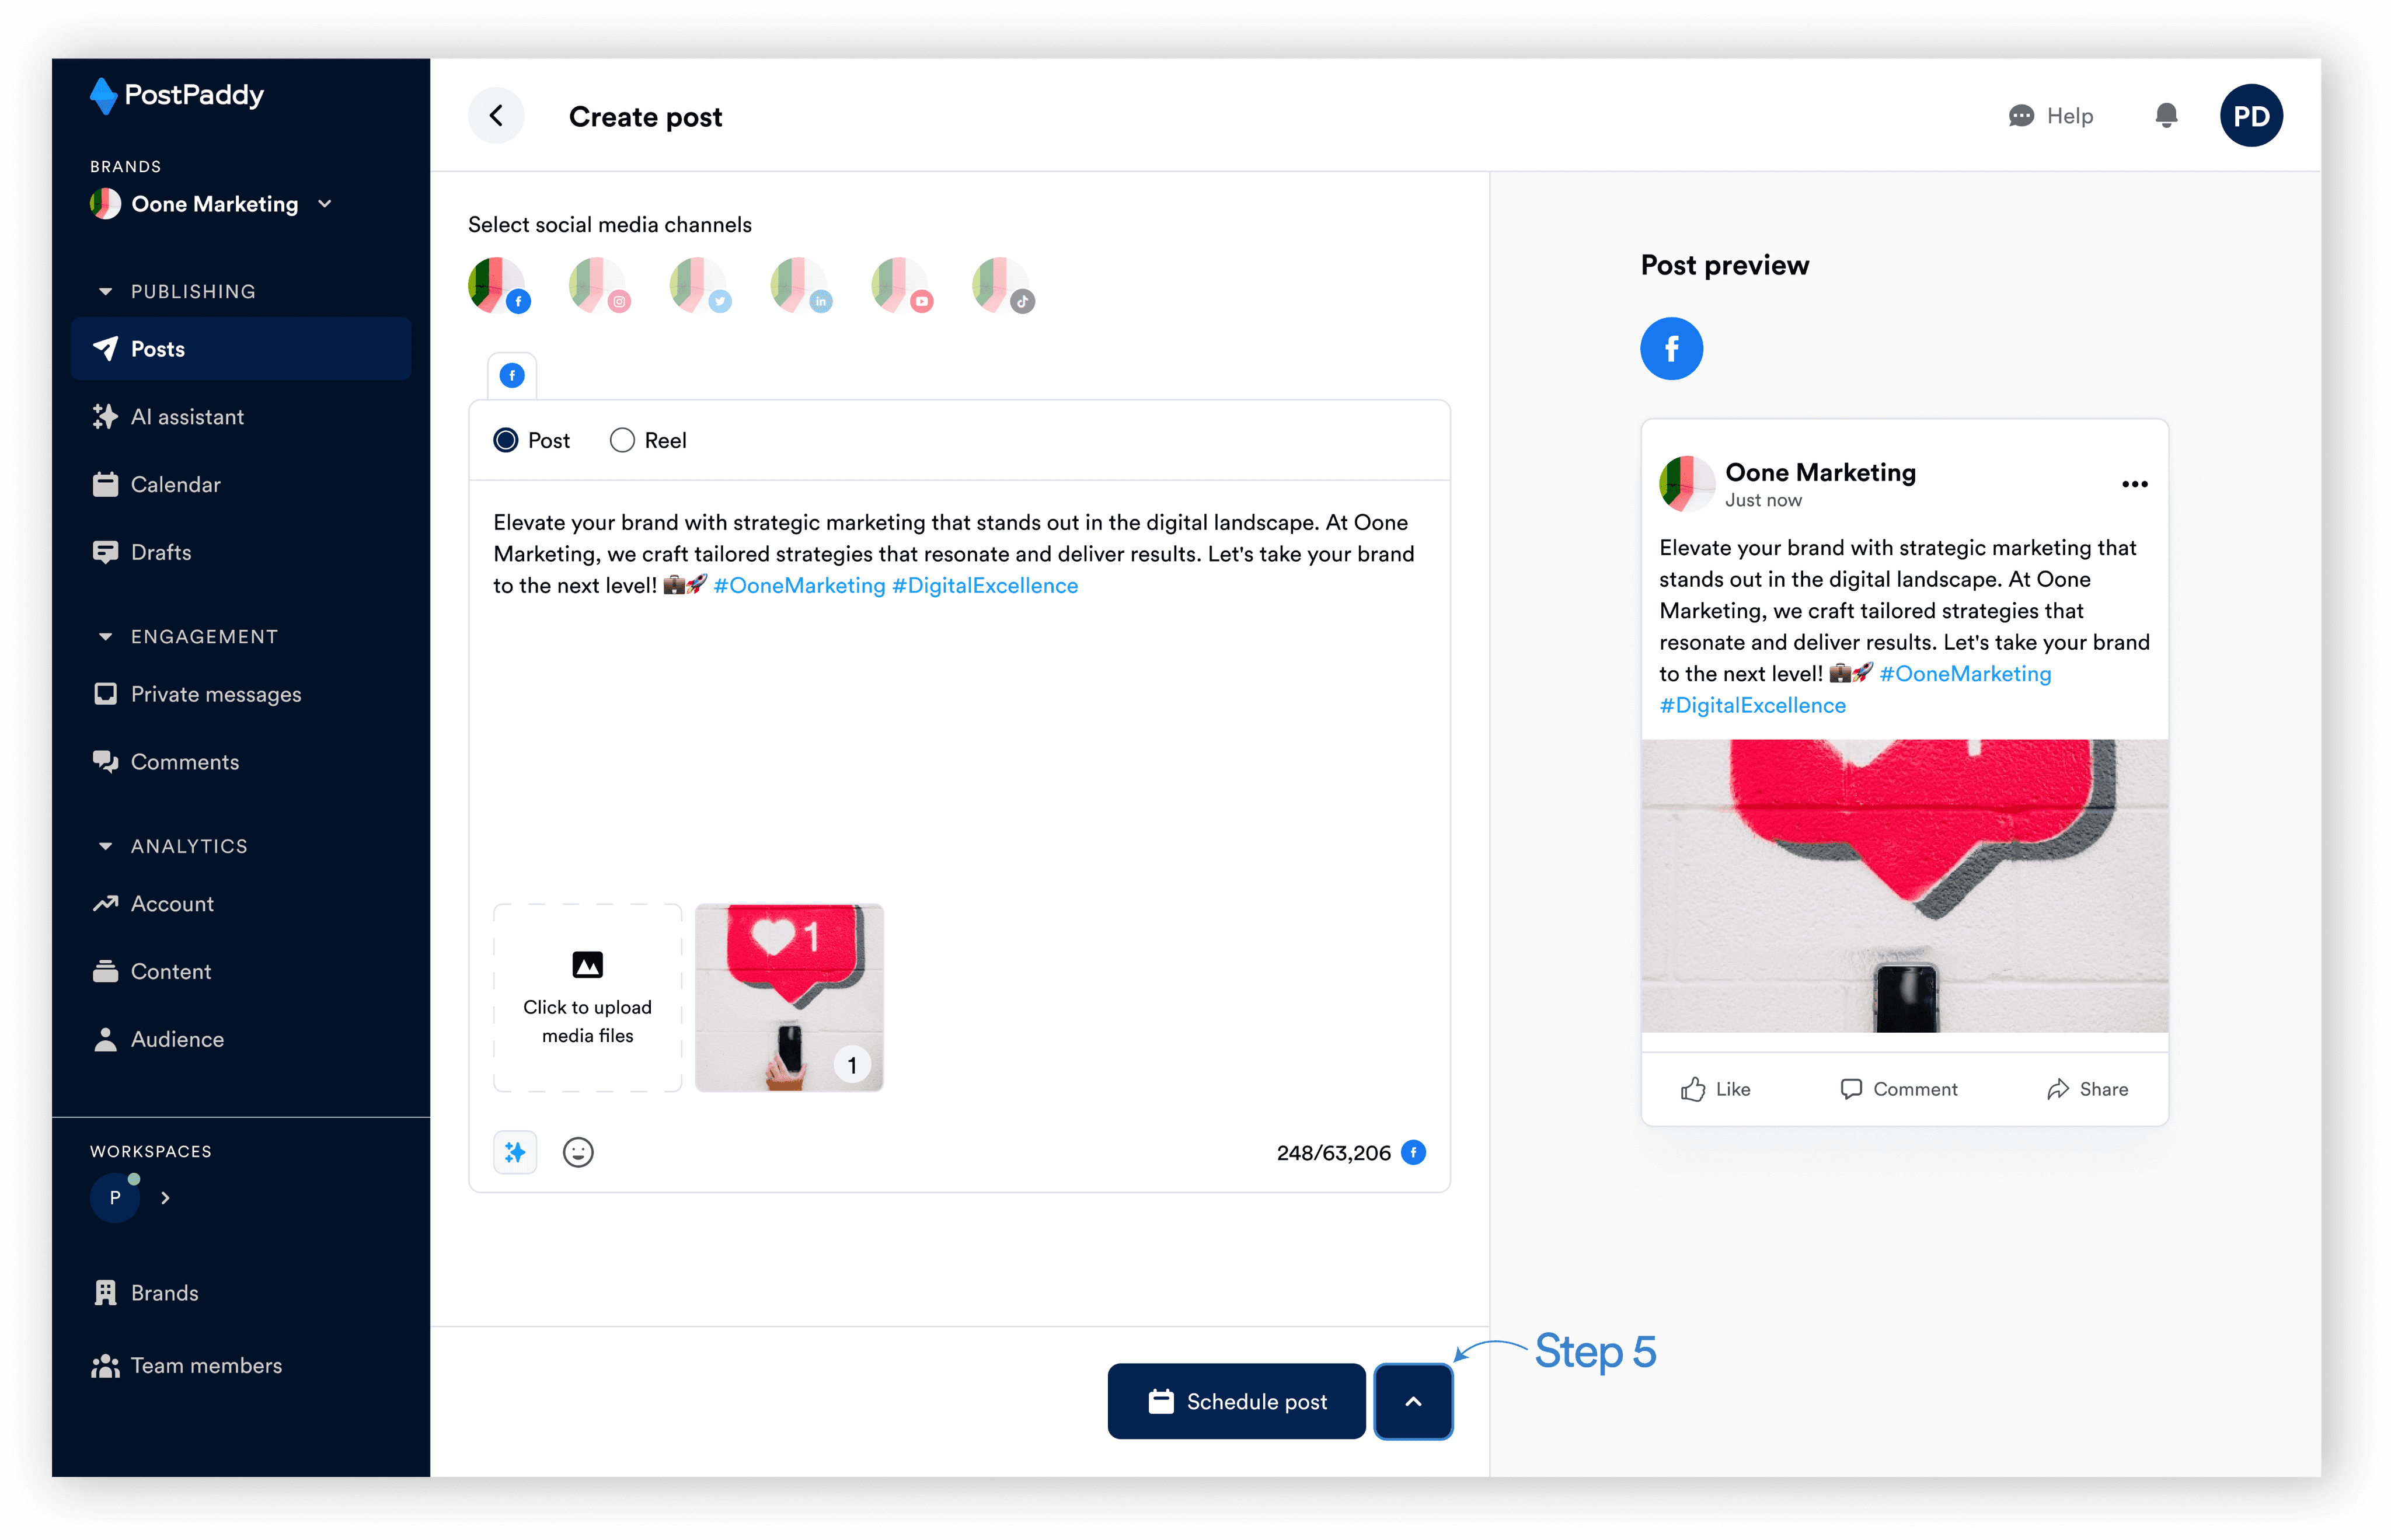Image resolution: width=2391 pixels, height=1540 pixels.
Task: Expand schedule options with up chevron button
Action: [1412, 1401]
